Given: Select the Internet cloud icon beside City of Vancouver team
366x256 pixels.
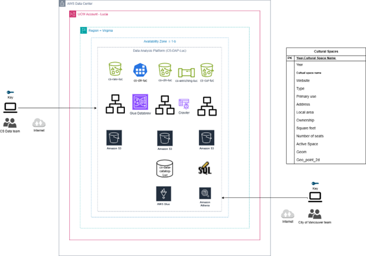Looking at the screenshot, I should coord(287,214).
